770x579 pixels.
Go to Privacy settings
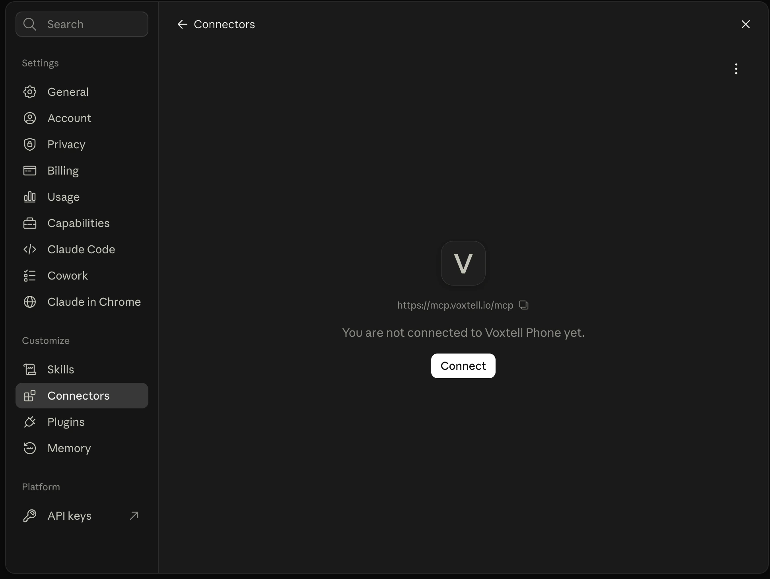point(82,144)
